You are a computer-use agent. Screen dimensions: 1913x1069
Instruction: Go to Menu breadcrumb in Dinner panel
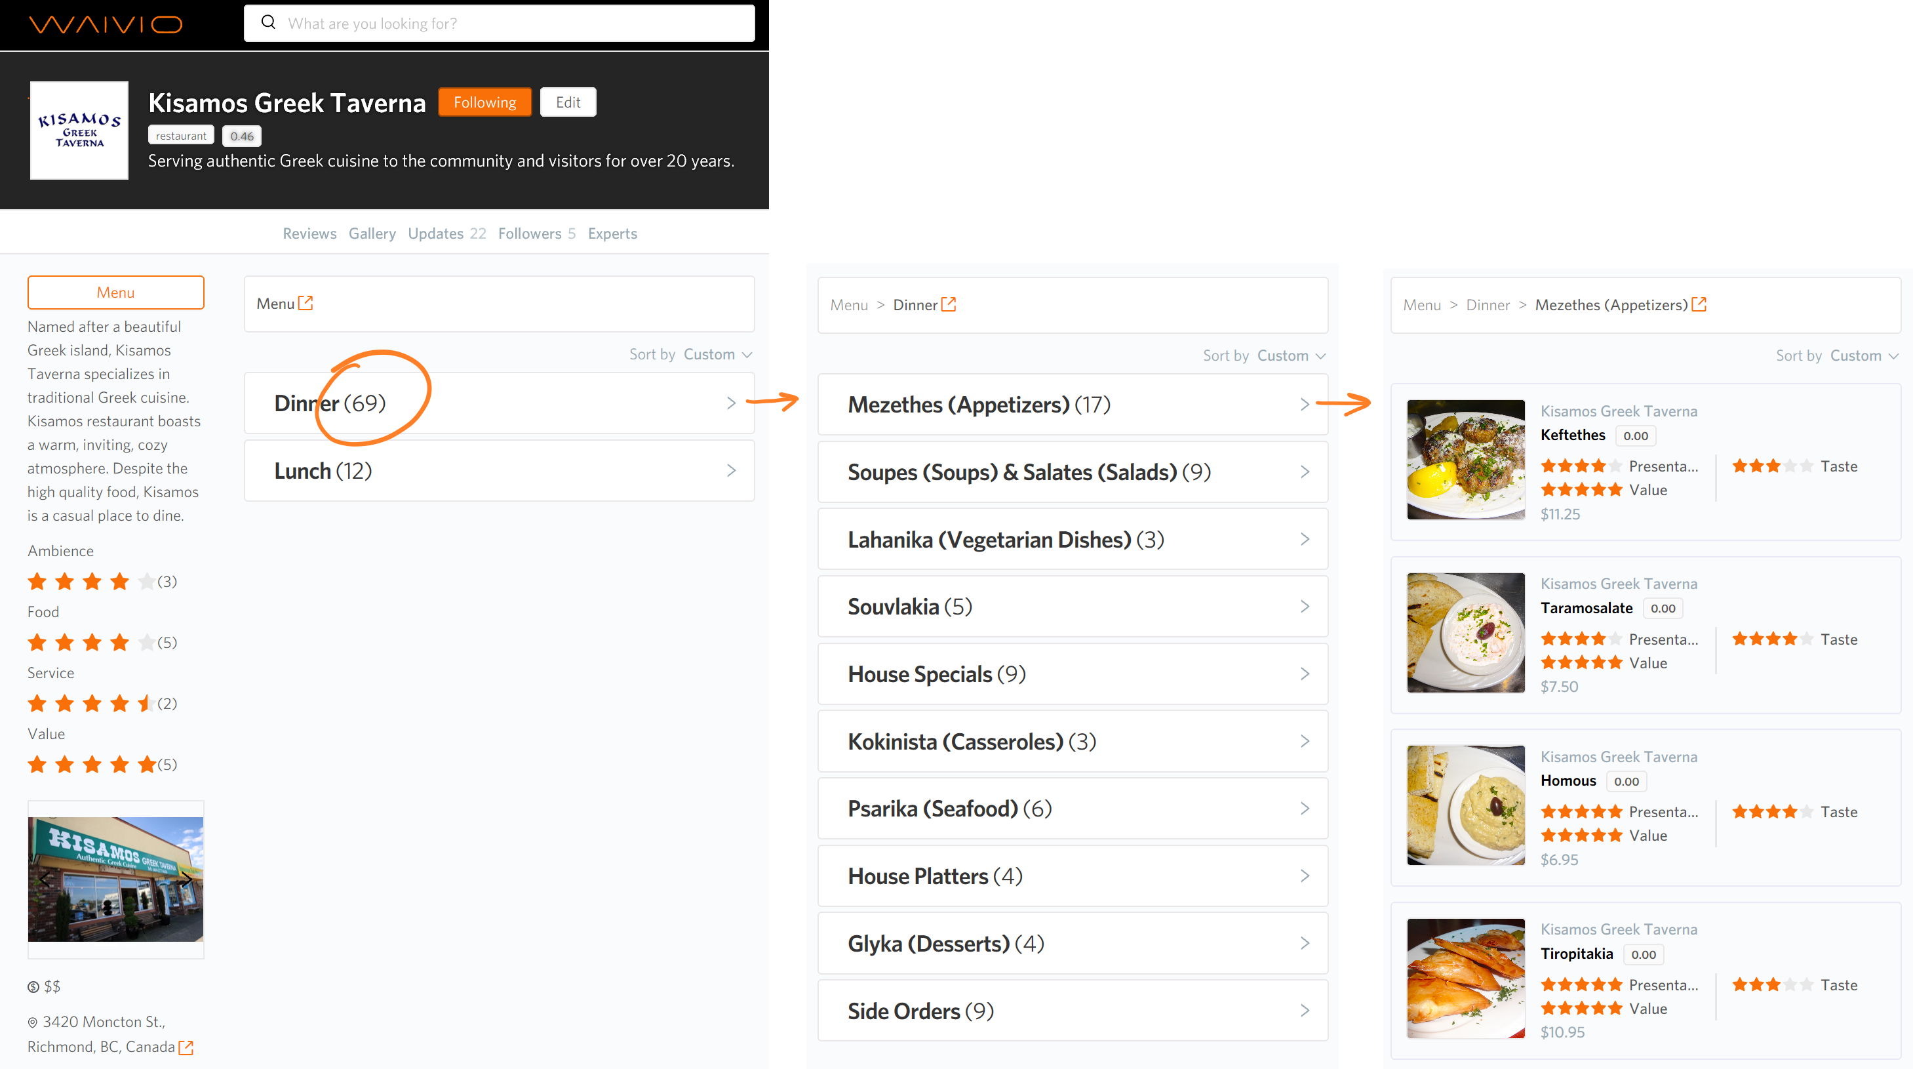tap(849, 304)
